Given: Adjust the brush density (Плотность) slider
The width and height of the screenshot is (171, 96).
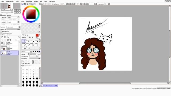Looking at the screenshot, I should 35,58.
